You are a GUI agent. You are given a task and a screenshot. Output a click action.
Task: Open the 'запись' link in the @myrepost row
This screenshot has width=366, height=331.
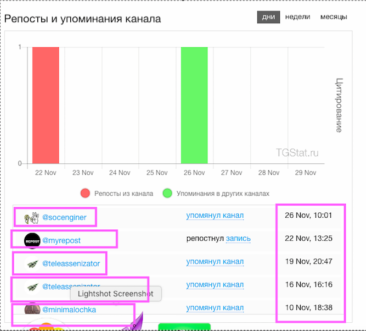tap(239, 238)
